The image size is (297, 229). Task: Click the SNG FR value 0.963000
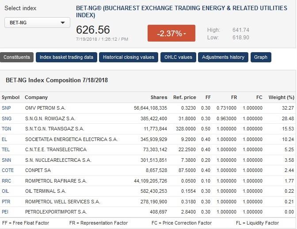227,118
